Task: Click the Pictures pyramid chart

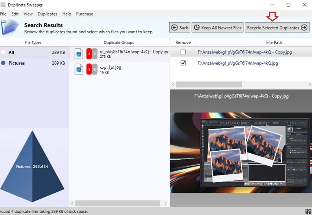Action: (32, 167)
